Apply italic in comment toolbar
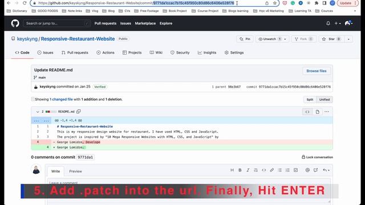Image resolution: width=365 pixels, height=205 pixels. point(248,170)
